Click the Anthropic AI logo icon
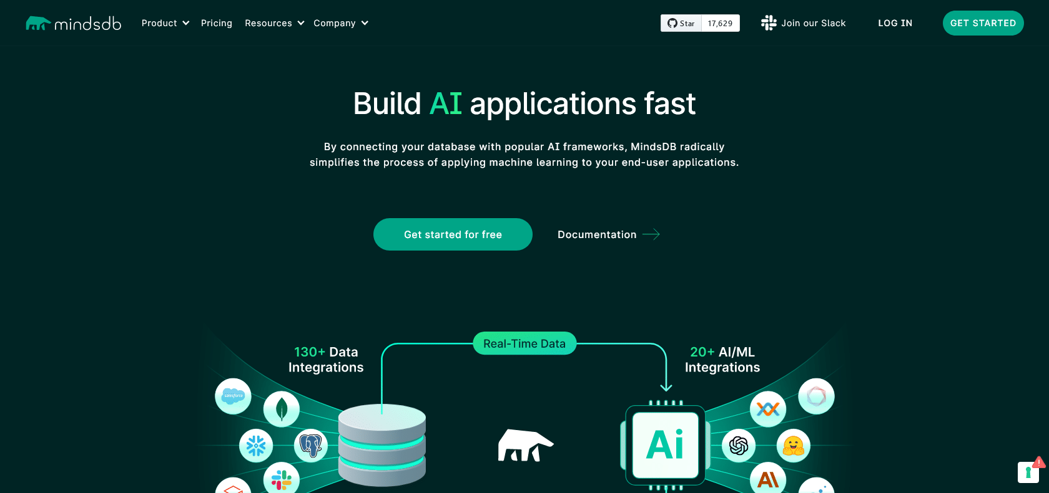Screen dimensions: 1049x493 [768, 479]
